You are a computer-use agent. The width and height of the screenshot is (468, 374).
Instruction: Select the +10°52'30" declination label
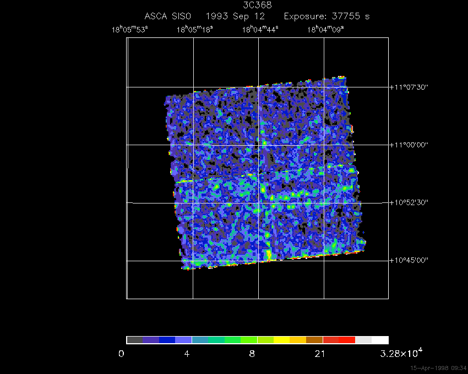[x=409, y=202]
